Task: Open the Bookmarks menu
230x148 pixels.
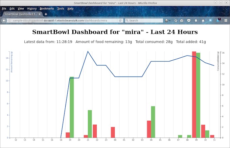Action: click(47, 9)
